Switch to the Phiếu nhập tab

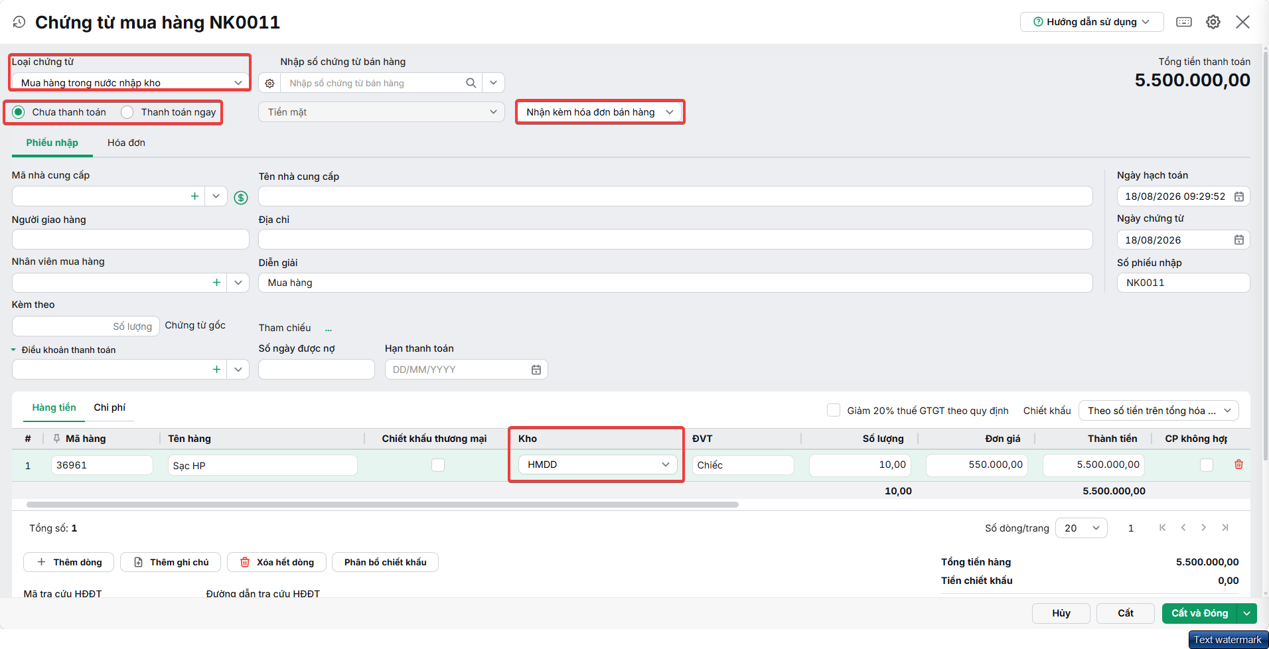[52, 143]
